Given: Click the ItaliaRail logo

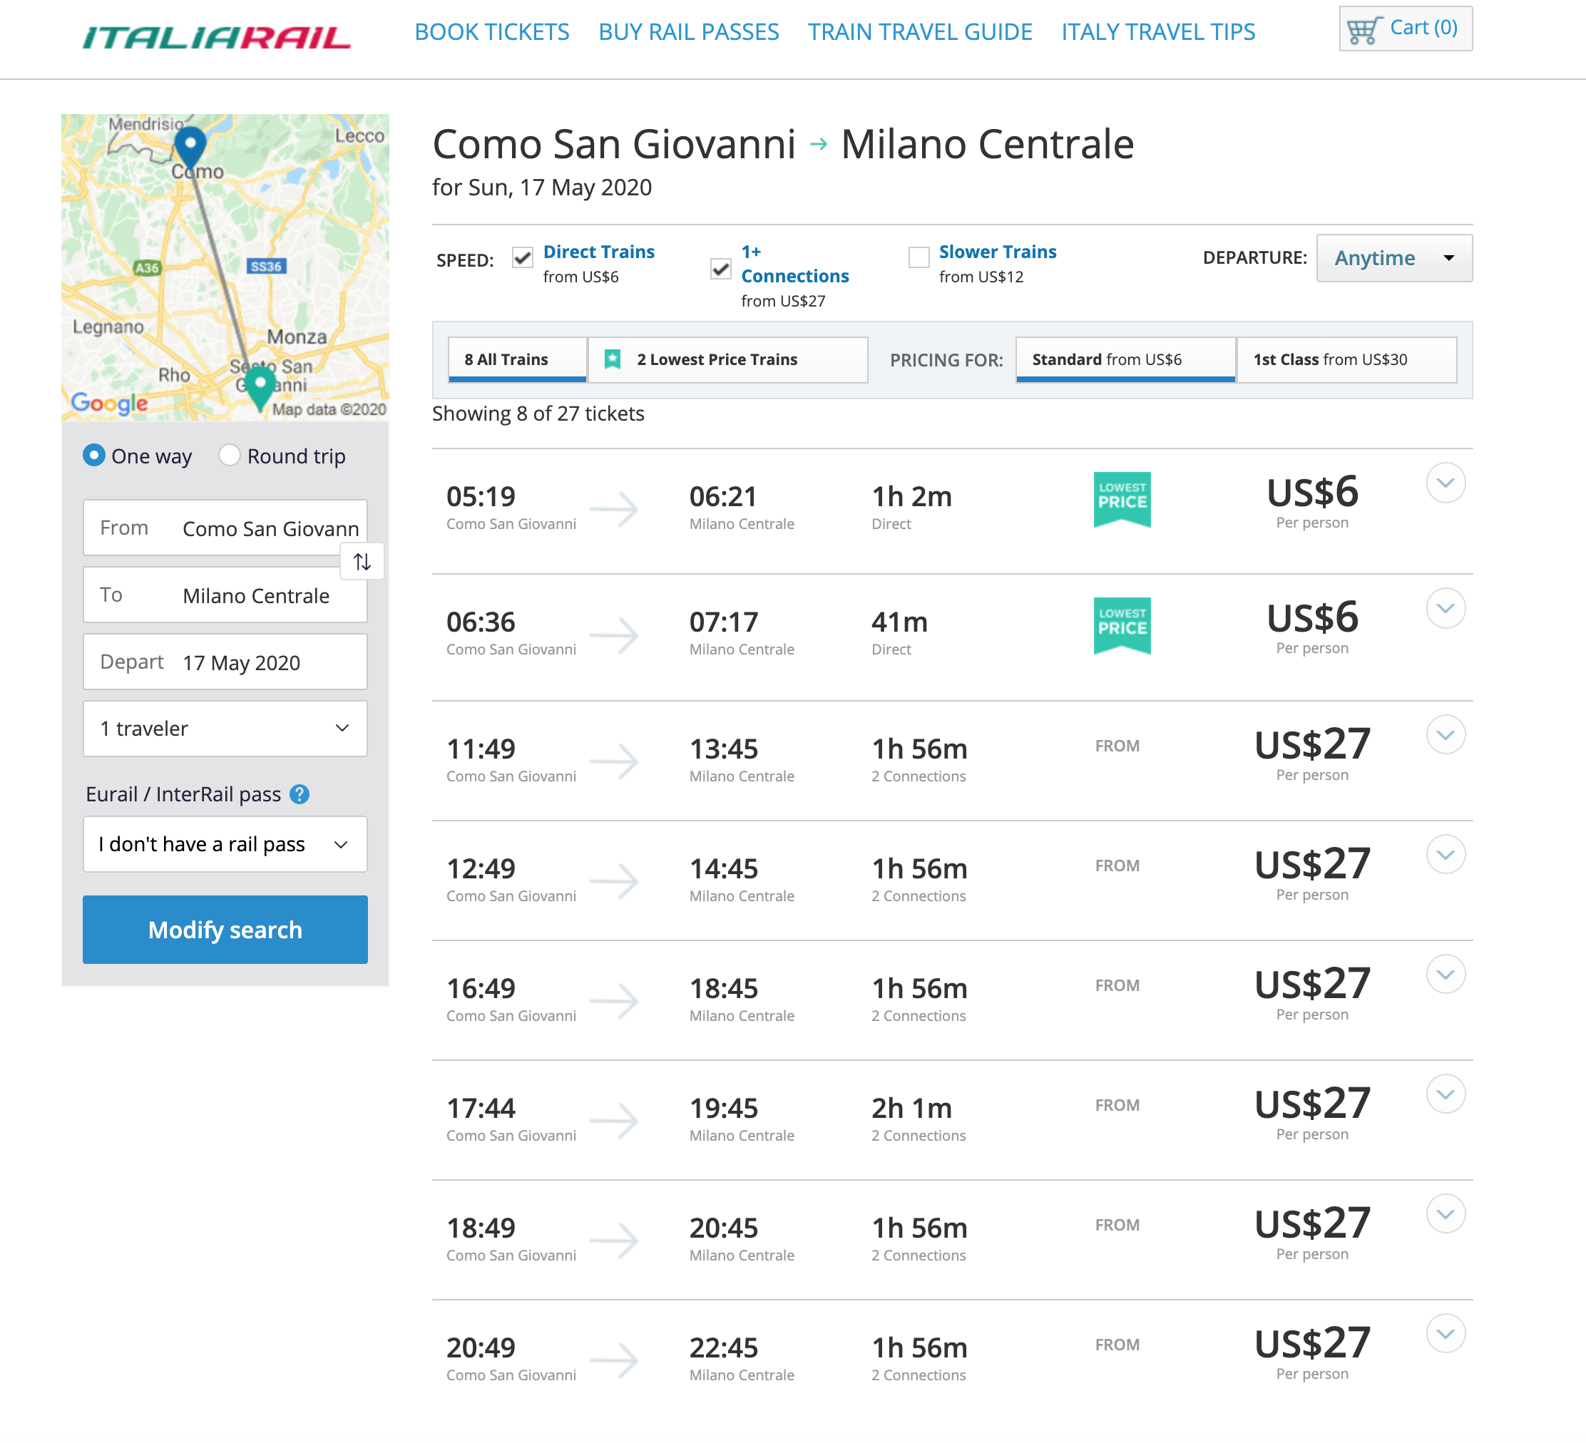Looking at the screenshot, I should pos(217,37).
